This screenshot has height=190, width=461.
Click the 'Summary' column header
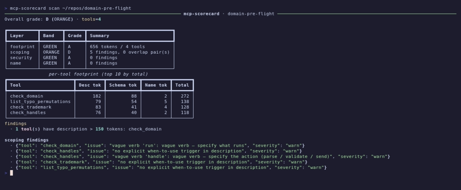click(99, 36)
